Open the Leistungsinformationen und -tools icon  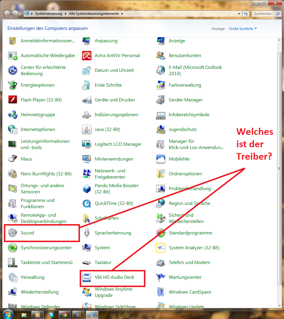point(13,144)
